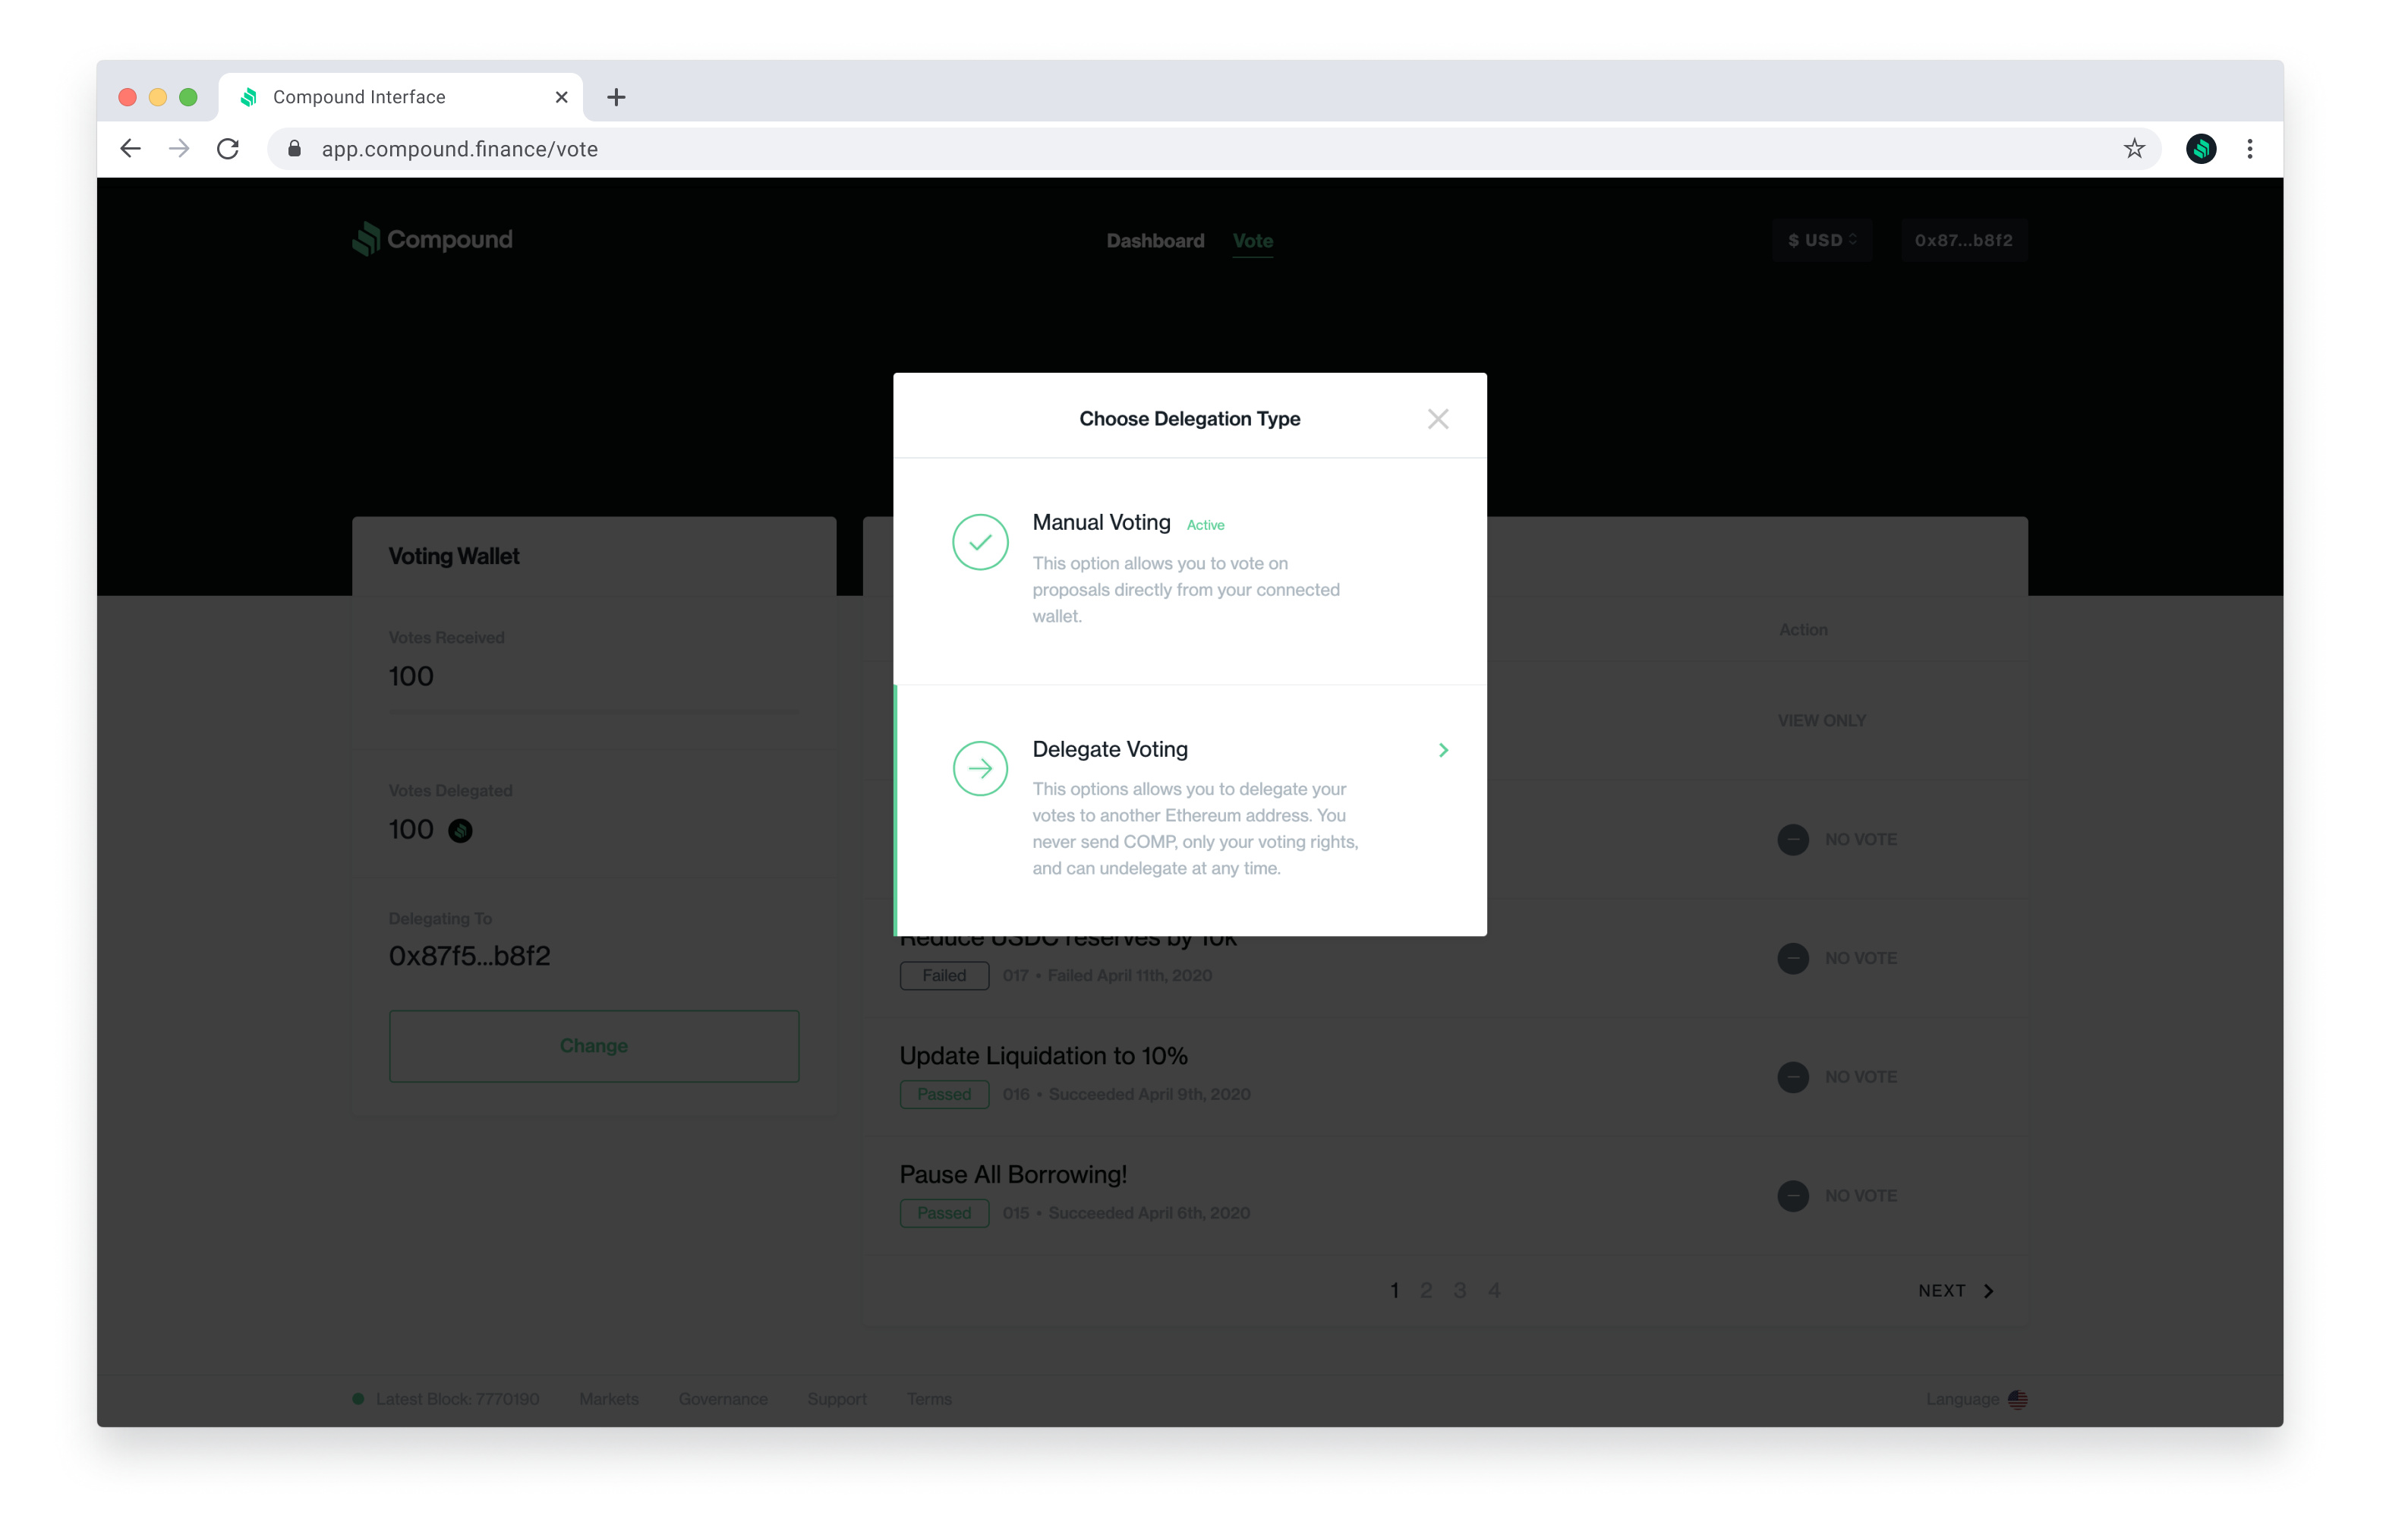This screenshot has width=2408, height=1538.
Task: Open the Pause All Borrowing! proposal
Action: [1013, 1174]
